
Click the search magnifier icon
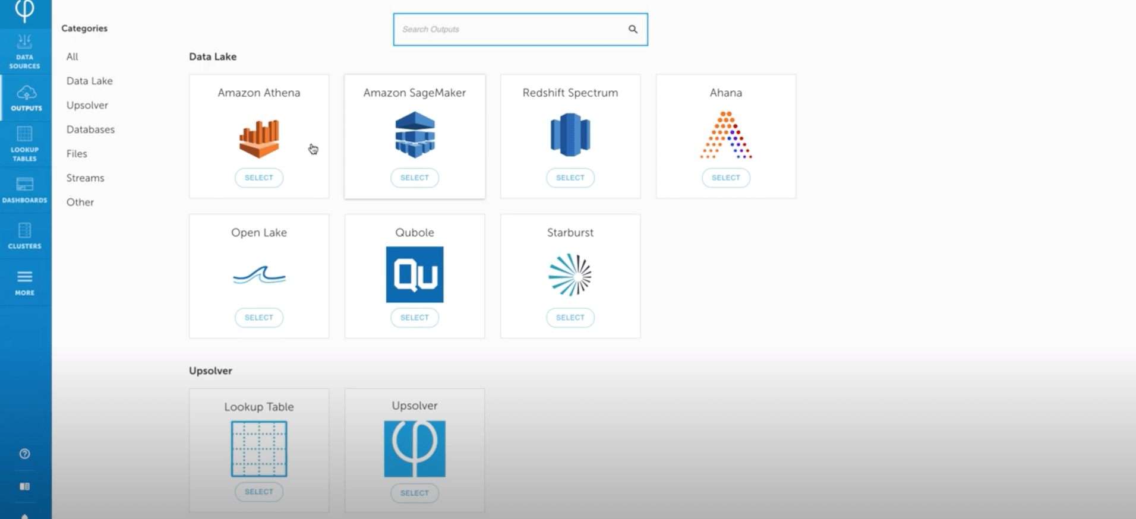(x=633, y=29)
